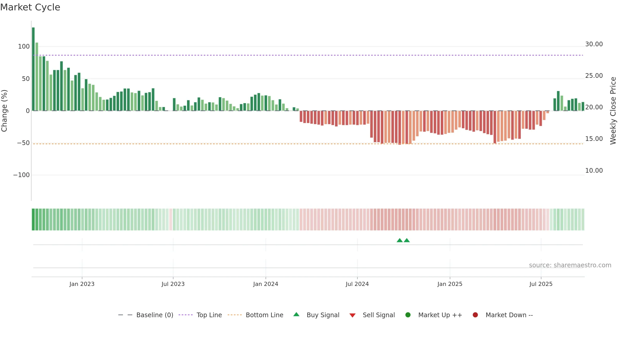Viewport: 620px width, 349px height.
Task: Click the green Market Up circle icon
Action: point(408,315)
